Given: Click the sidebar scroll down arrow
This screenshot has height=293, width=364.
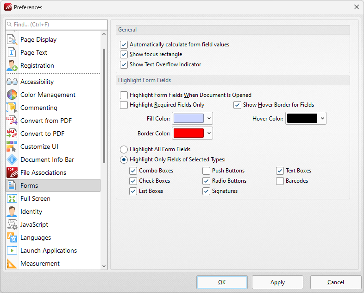Looking at the screenshot, I should coord(104,266).
